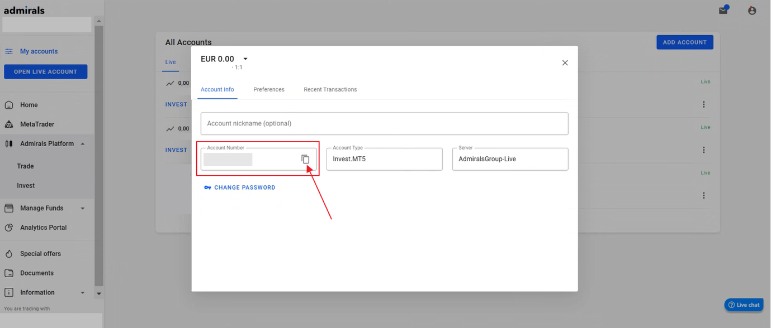Open the user profile icon
This screenshot has height=328, width=771.
pos(752,11)
